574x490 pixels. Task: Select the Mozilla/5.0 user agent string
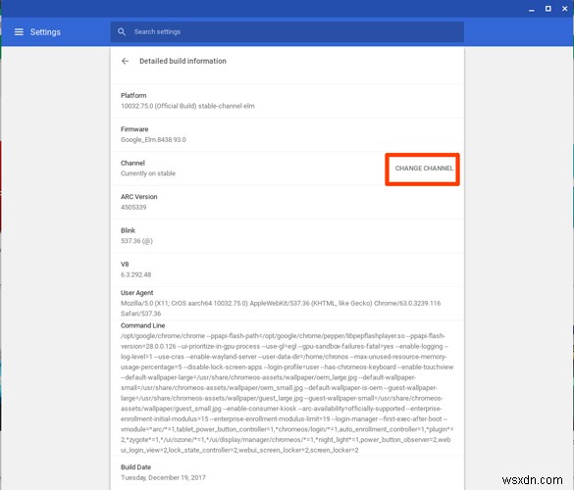pyautogui.click(x=281, y=309)
